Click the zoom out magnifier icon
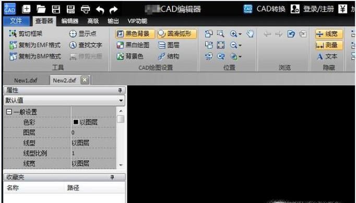 (233, 45)
